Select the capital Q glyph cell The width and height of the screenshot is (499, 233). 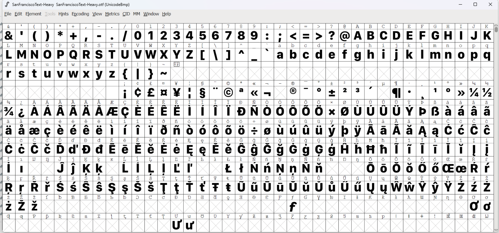(73, 55)
